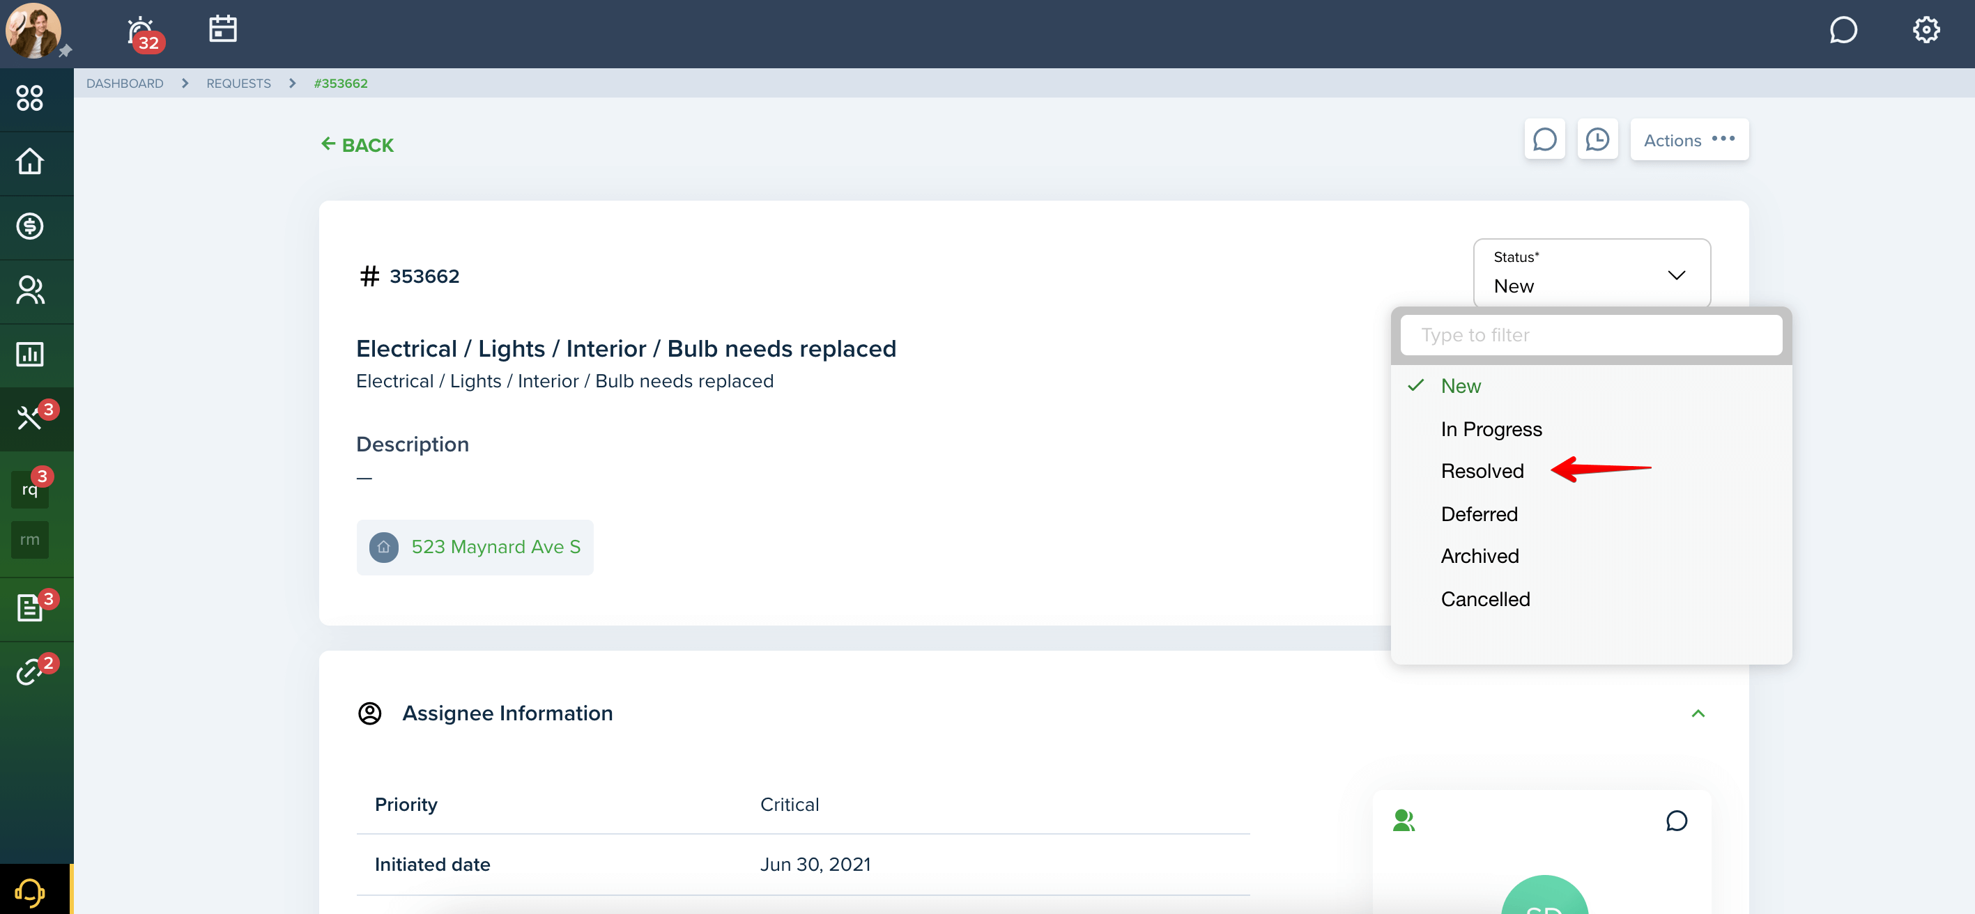The width and height of the screenshot is (1975, 914).
Task: Click the assignee people icon in card
Action: pyautogui.click(x=1403, y=821)
